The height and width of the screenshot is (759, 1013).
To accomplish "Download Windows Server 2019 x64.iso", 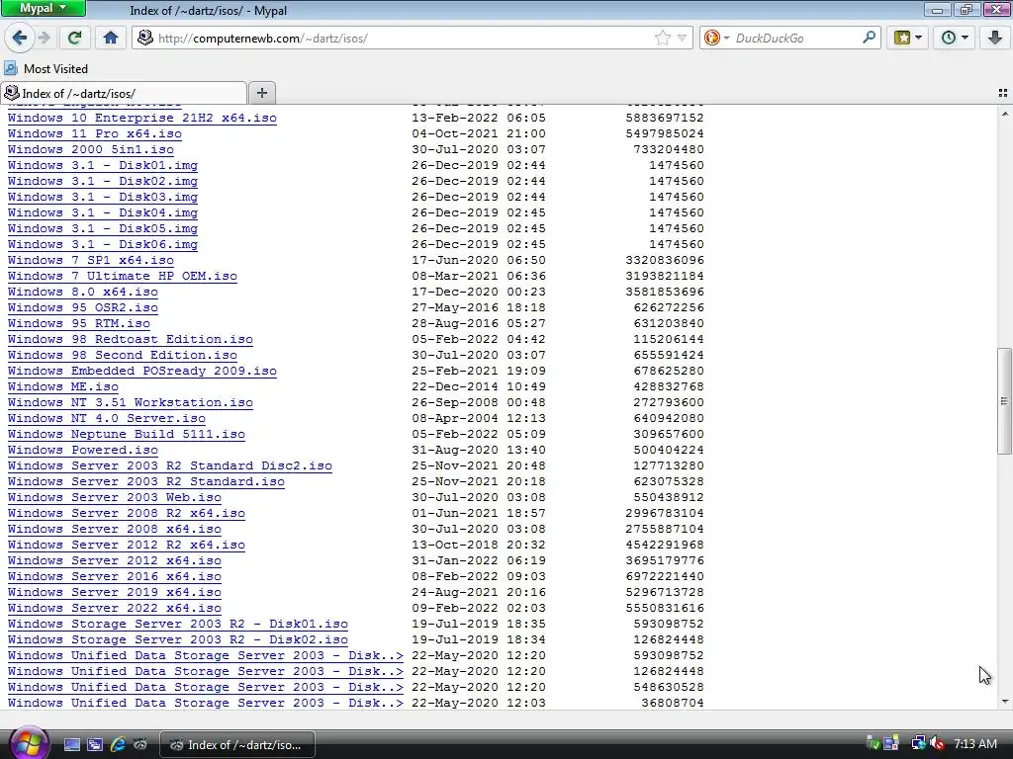I will [115, 592].
